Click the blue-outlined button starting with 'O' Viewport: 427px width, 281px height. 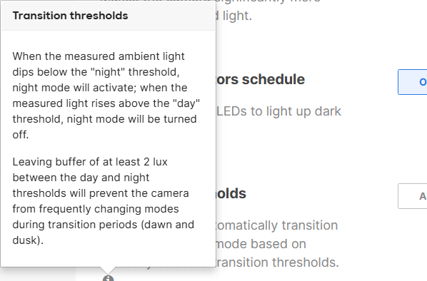(x=412, y=82)
